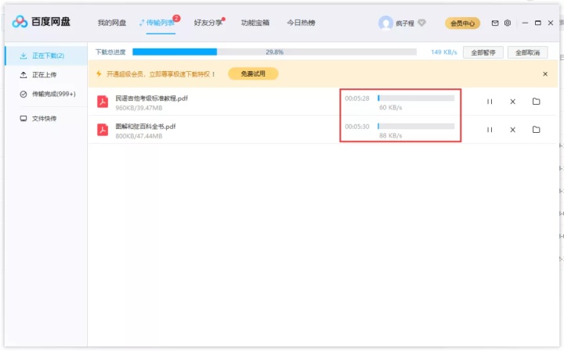This screenshot has height=351, width=564.
Task: Close the super member promotion banner
Action: [545, 74]
